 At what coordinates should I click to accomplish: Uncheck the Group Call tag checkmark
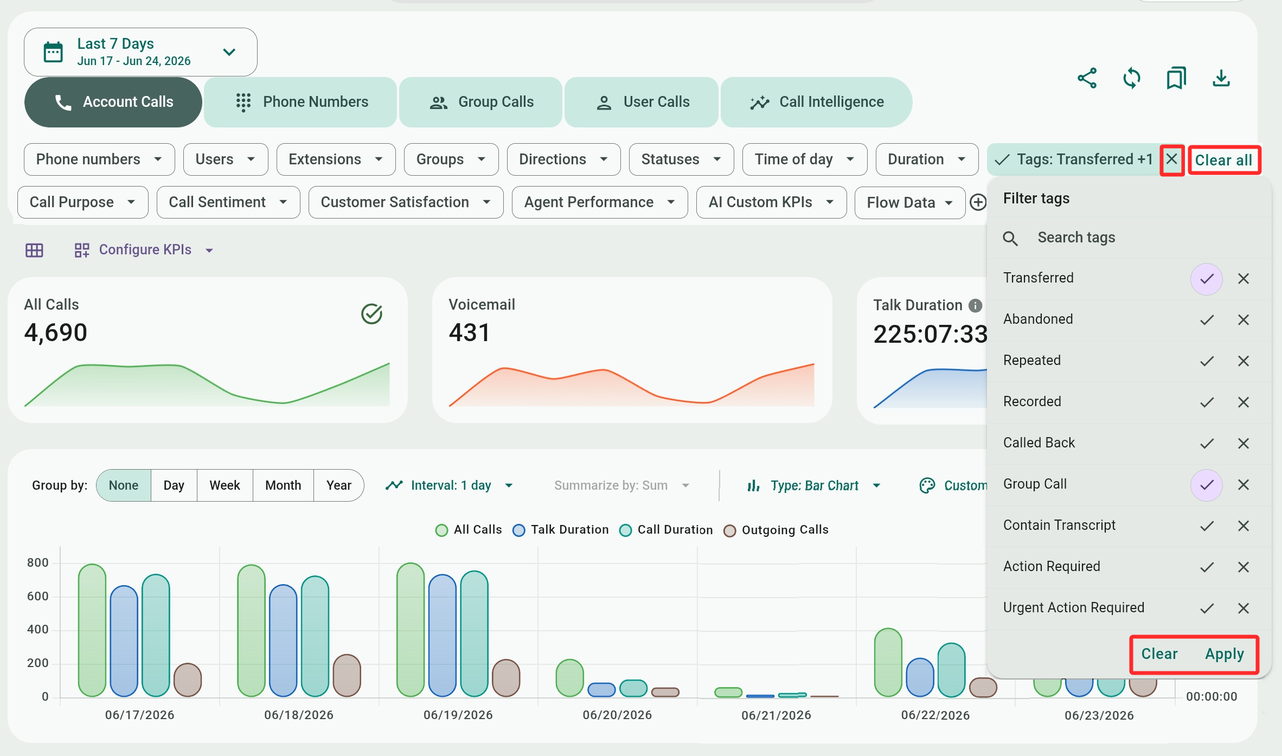point(1207,485)
